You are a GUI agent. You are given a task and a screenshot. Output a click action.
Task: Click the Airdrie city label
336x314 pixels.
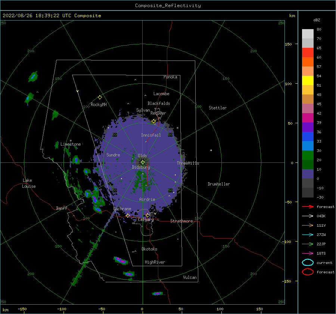pyautogui.click(x=147, y=199)
